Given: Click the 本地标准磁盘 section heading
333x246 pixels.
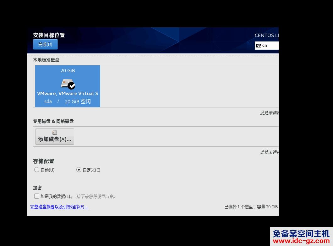Looking at the screenshot, I should coord(46,60).
